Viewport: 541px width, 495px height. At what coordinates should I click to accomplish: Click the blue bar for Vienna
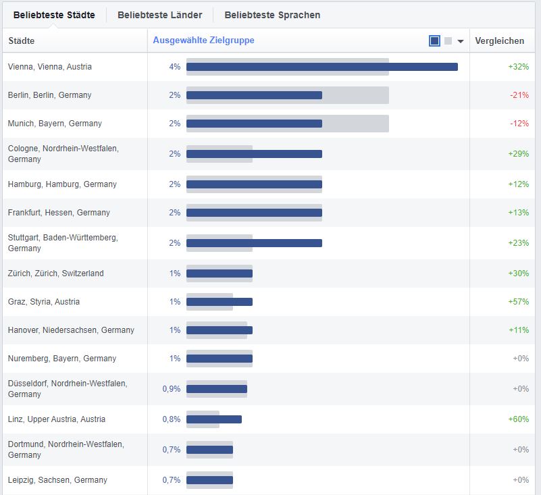322,67
